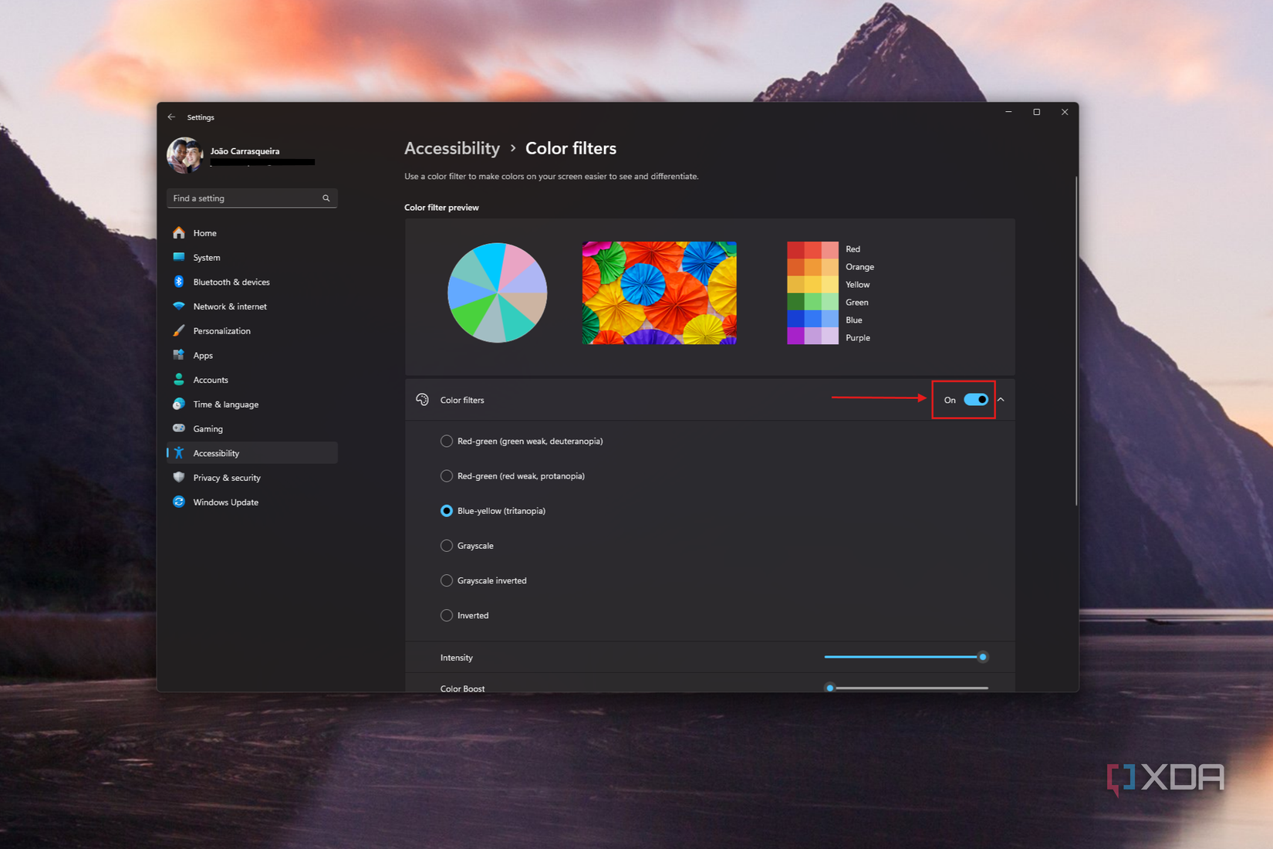The image size is (1273, 849).
Task: Choose the Grayscale filter option
Action: 447,545
